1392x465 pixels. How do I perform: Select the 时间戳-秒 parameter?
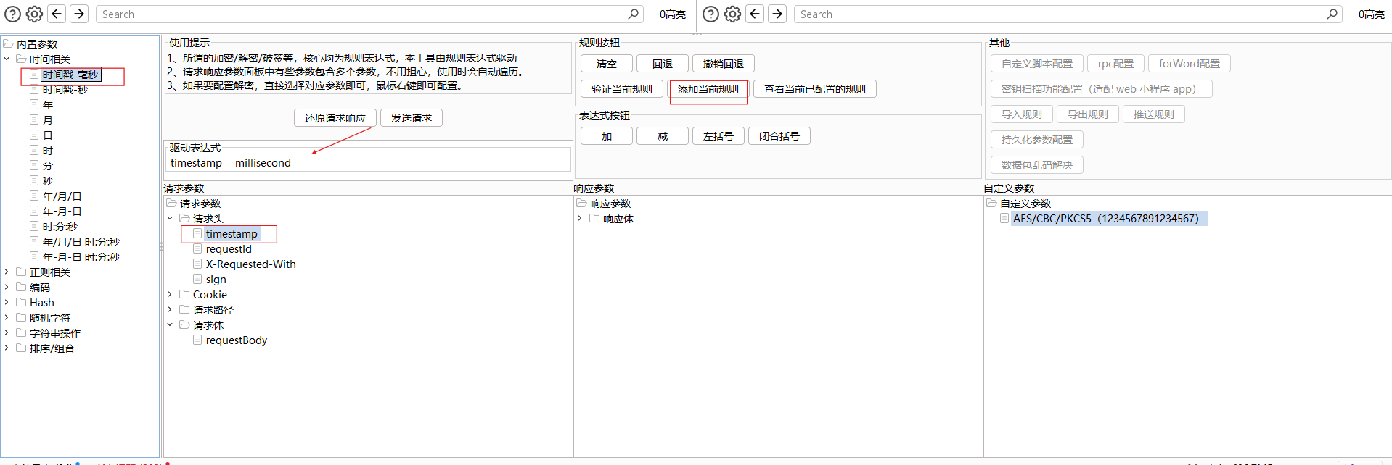[65, 90]
